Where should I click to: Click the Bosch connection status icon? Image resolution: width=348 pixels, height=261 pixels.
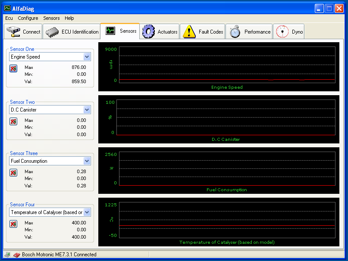[17, 255]
